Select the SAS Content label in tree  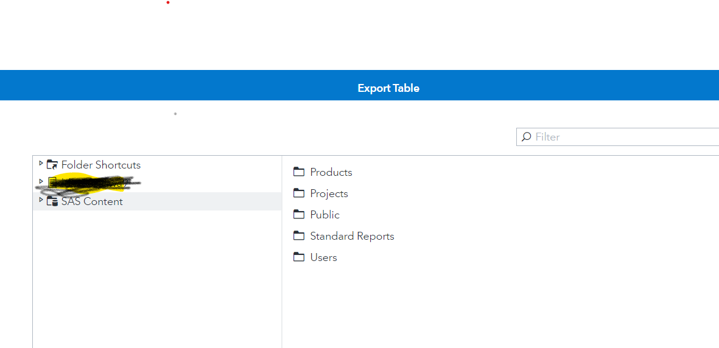coord(92,201)
